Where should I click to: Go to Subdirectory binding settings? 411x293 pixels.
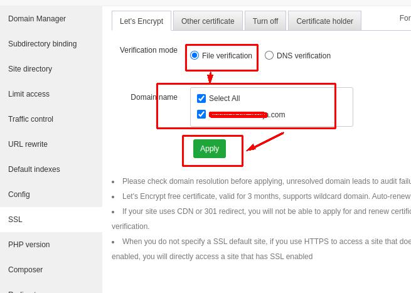coord(43,44)
